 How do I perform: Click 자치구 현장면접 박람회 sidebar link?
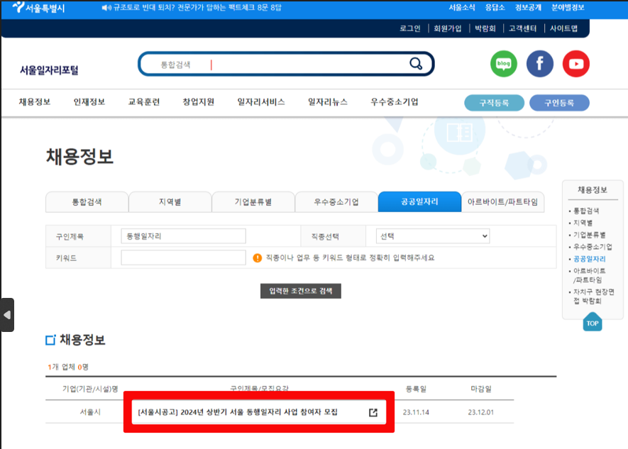tap(594, 296)
